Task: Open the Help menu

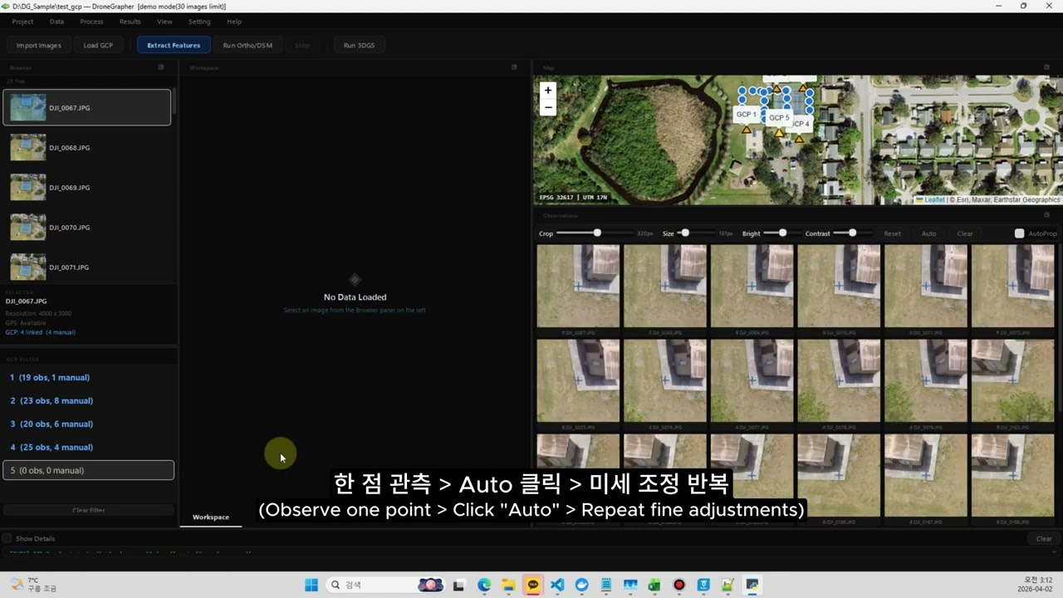Action: (x=234, y=22)
